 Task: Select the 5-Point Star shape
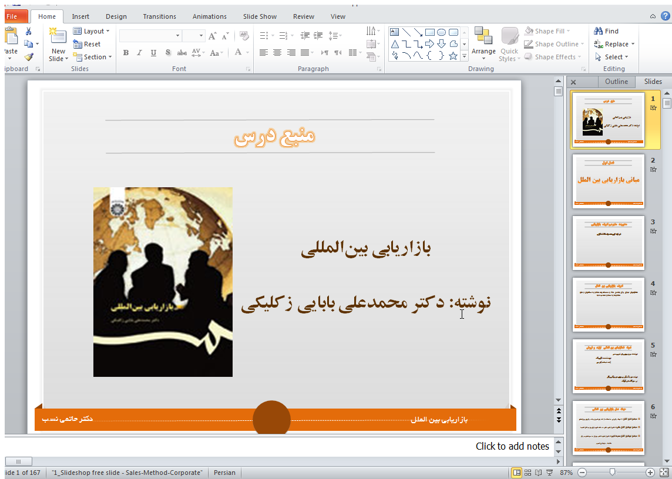click(x=453, y=56)
